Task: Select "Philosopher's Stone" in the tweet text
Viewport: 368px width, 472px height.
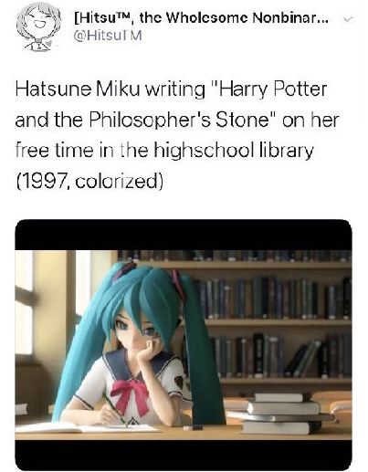Action: coord(180,120)
